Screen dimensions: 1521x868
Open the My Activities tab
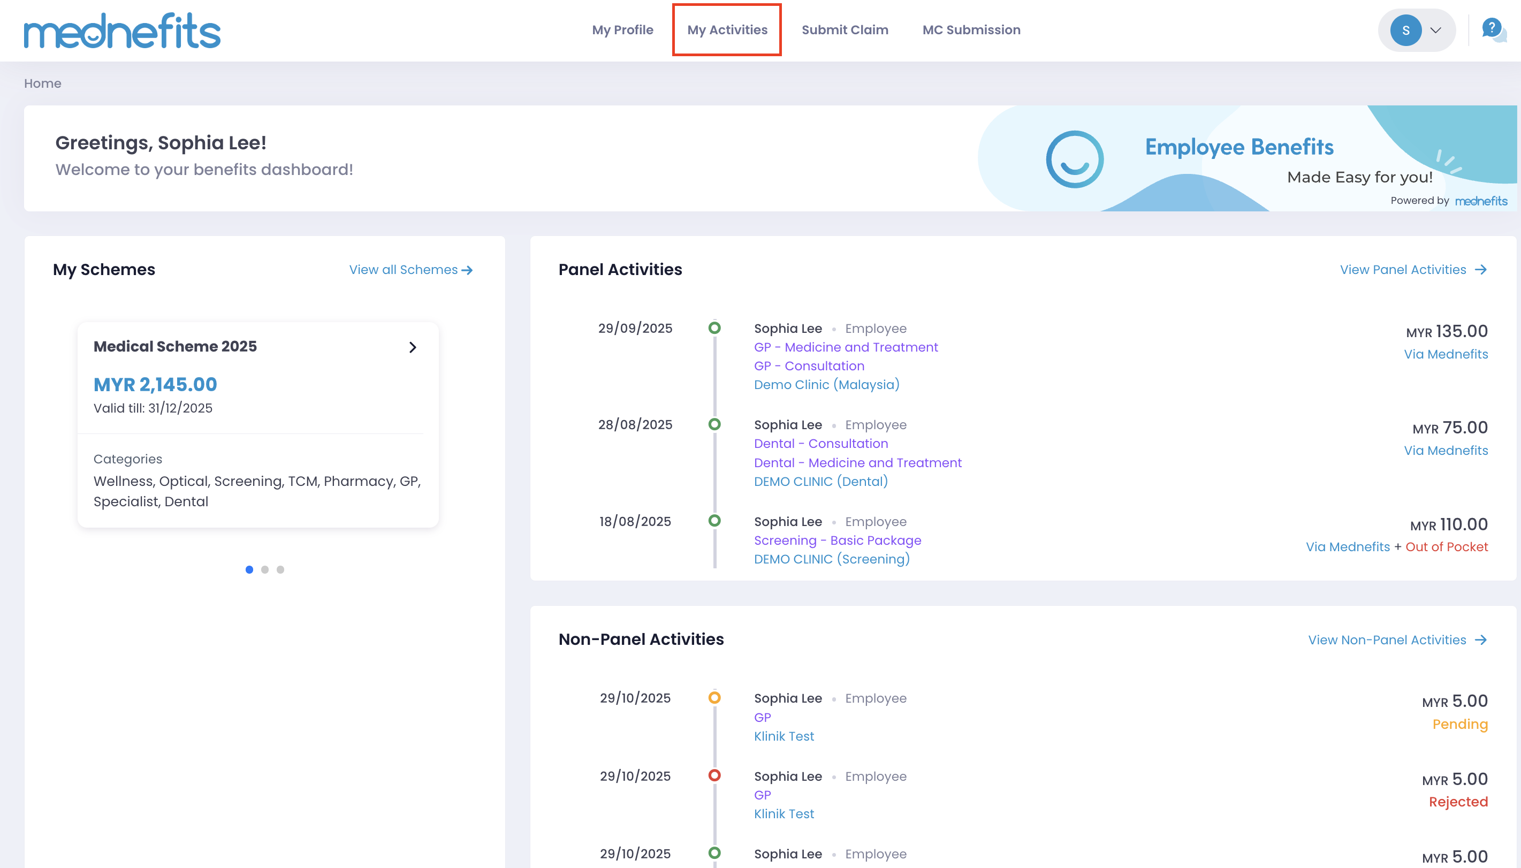point(727,30)
